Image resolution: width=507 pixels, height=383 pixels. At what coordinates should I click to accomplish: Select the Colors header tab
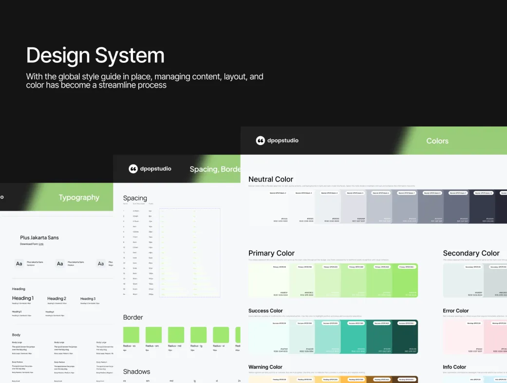click(437, 141)
